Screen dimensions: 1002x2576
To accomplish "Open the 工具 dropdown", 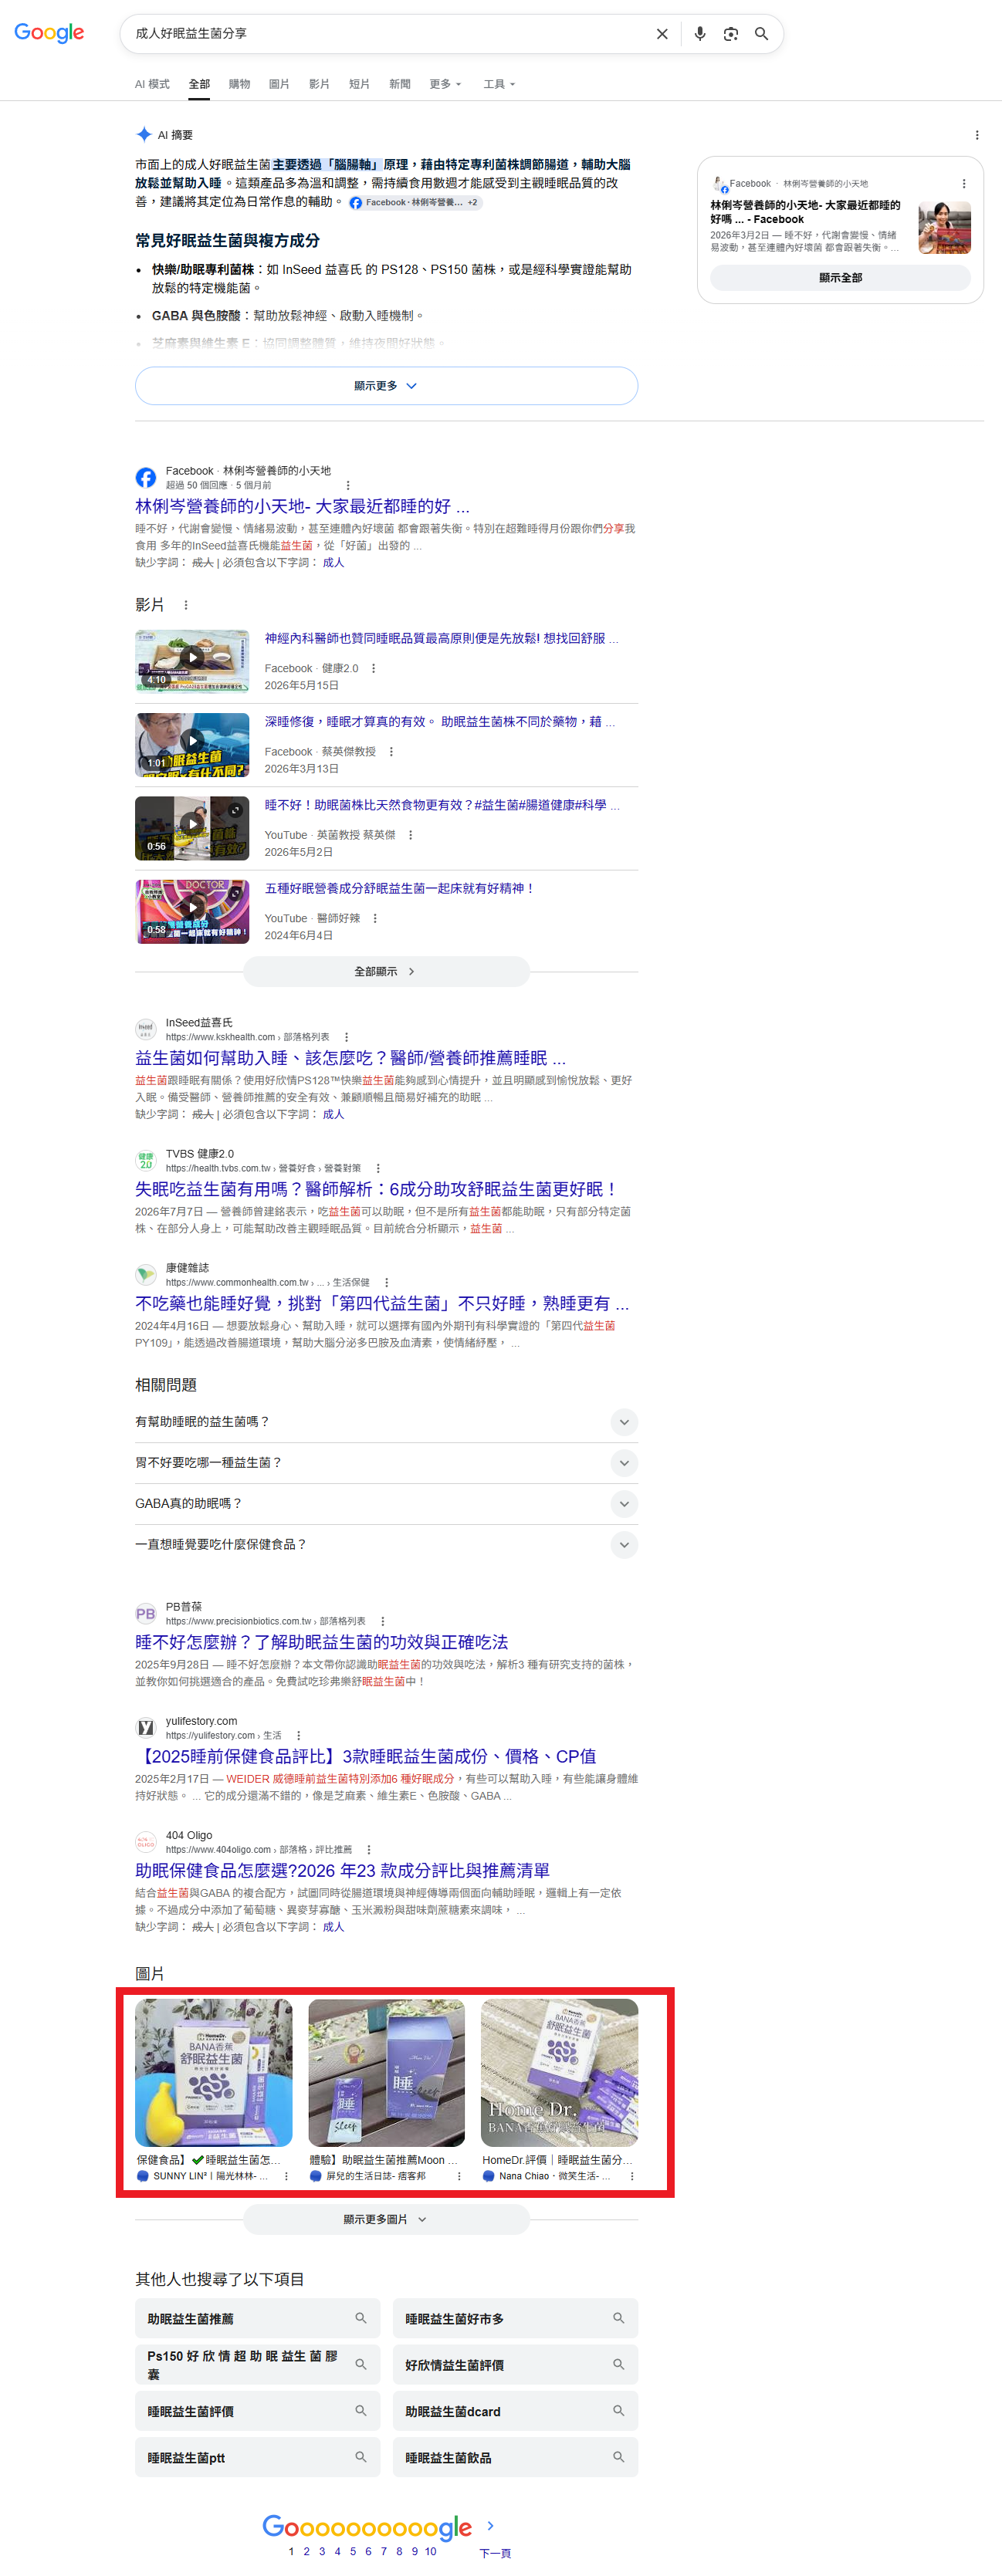I will point(499,84).
